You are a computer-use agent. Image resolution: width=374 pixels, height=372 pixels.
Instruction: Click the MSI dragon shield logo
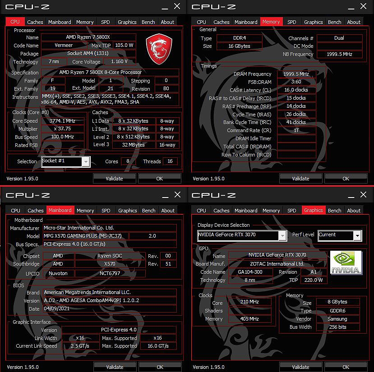tap(159, 49)
